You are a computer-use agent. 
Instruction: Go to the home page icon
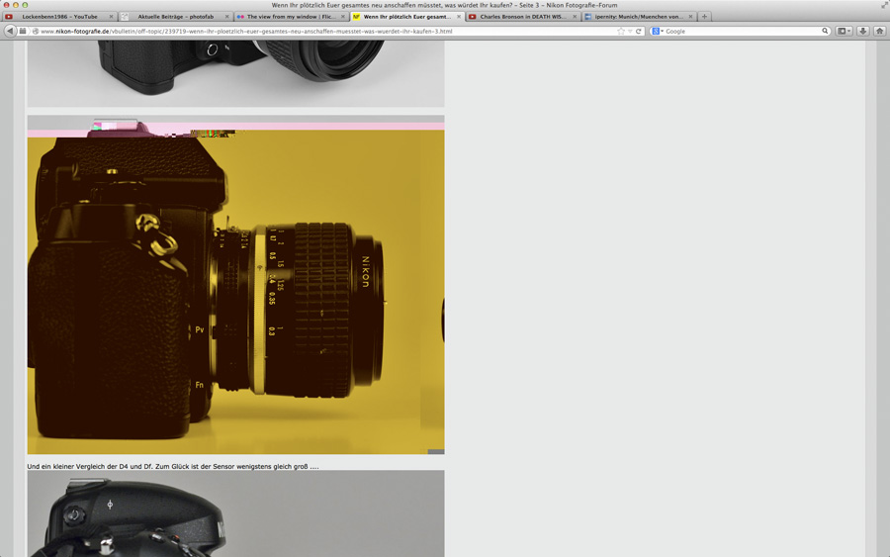pyautogui.click(x=880, y=32)
